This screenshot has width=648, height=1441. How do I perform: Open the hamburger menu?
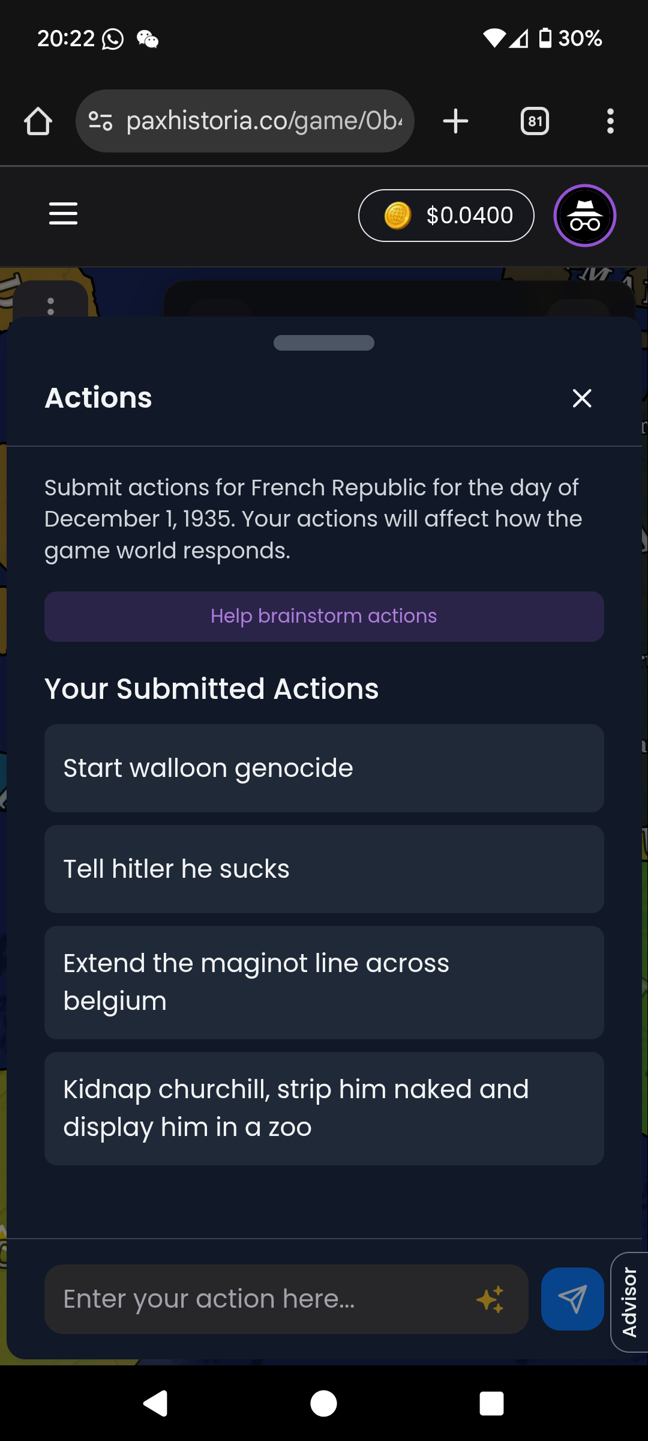coord(63,214)
